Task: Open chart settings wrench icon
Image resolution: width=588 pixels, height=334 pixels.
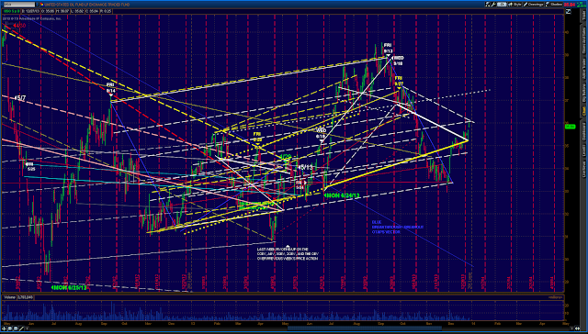Action: (493, 5)
